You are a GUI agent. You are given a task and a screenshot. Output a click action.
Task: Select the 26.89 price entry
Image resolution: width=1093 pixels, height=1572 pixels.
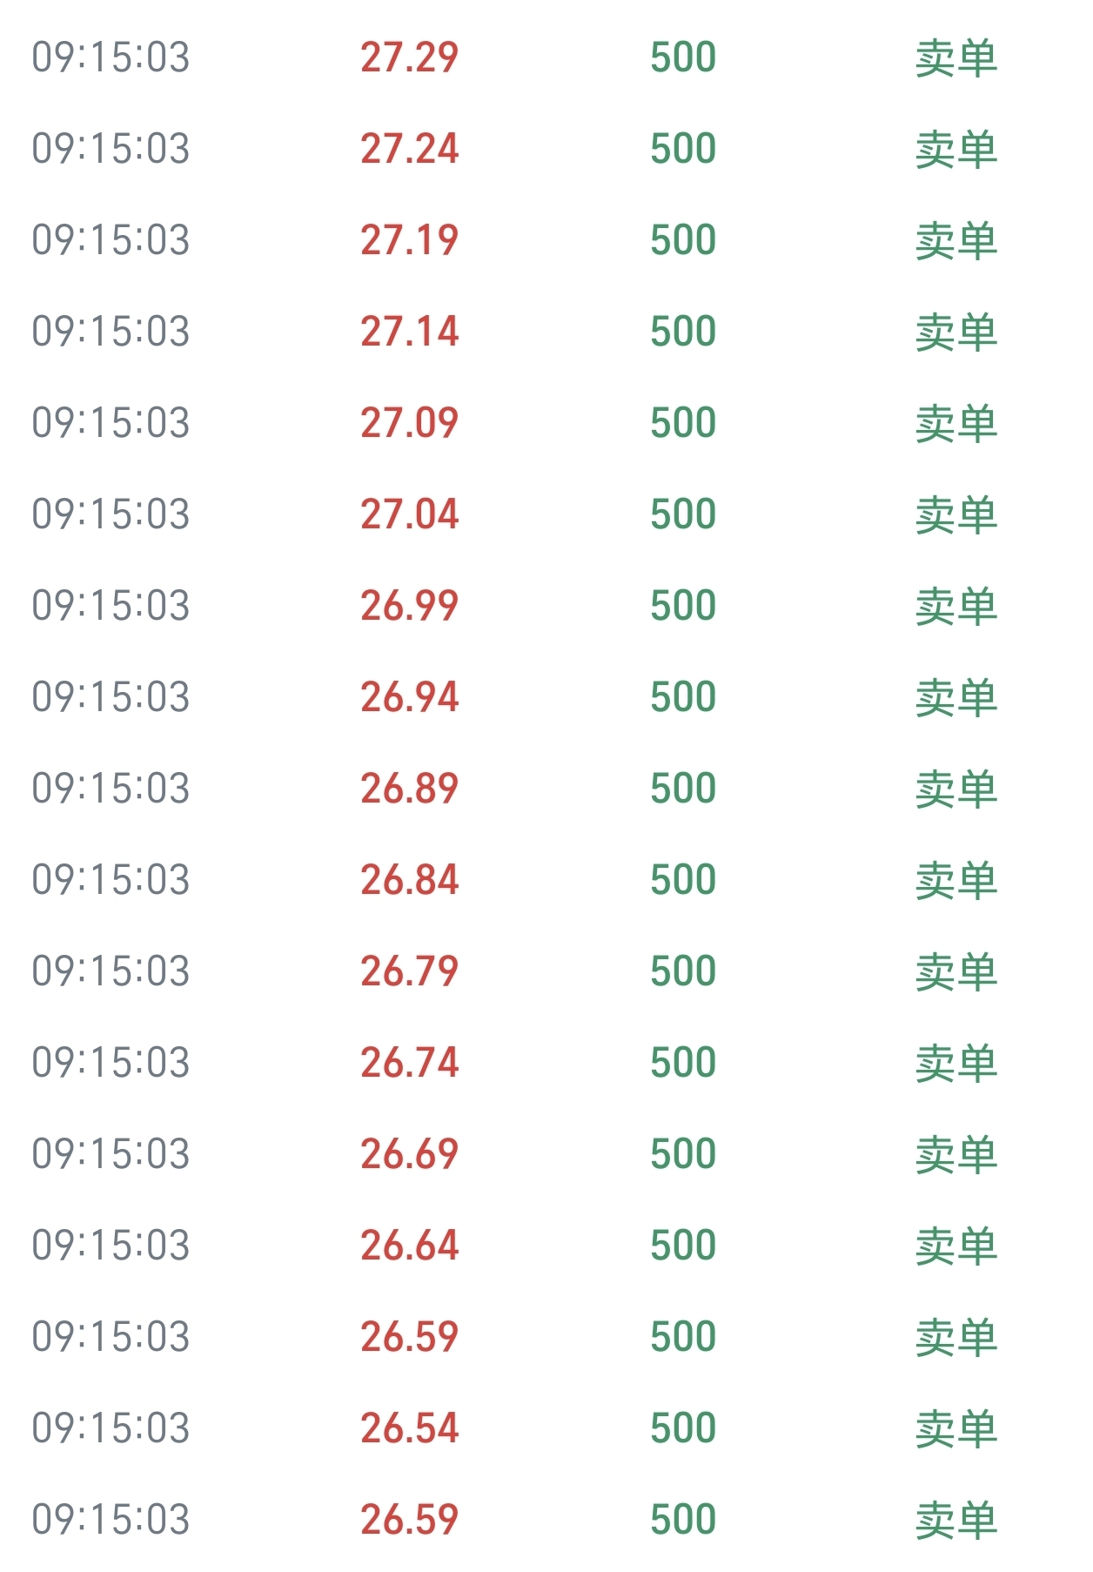pos(409,789)
